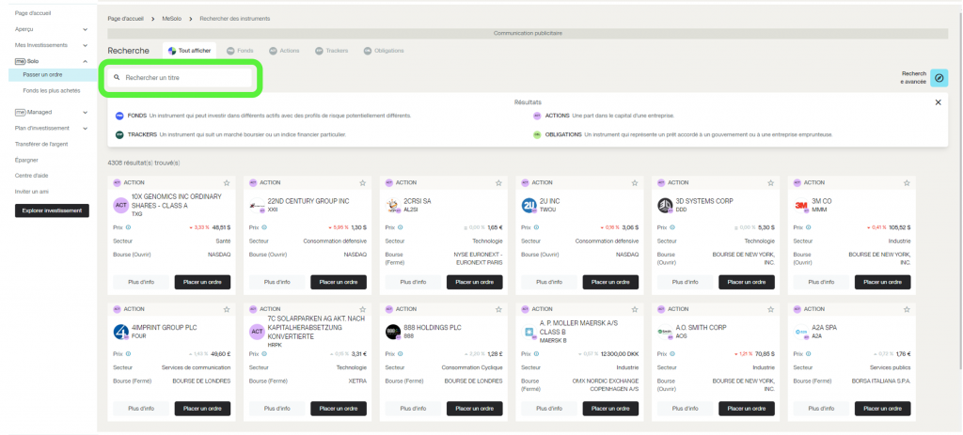Switch to the Obligations tab
Screen dimensions: 963x435
click(x=384, y=51)
